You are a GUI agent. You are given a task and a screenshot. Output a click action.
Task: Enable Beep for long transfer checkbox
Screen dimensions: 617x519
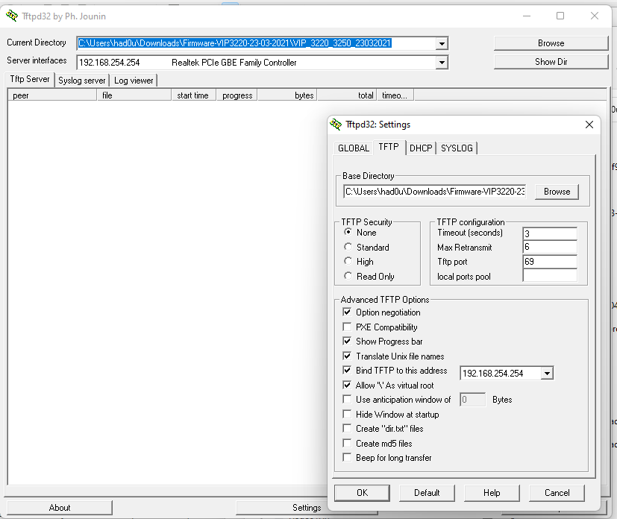click(347, 457)
